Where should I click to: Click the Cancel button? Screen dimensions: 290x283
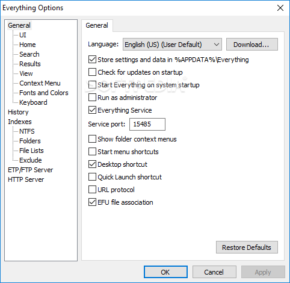[x=214, y=272]
